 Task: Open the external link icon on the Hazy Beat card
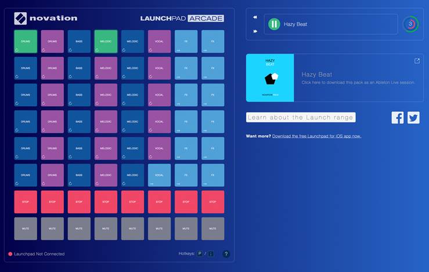pos(417,61)
